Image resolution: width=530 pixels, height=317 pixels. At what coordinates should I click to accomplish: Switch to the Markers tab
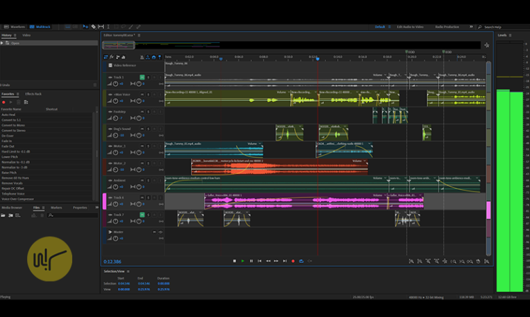click(x=56, y=208)
